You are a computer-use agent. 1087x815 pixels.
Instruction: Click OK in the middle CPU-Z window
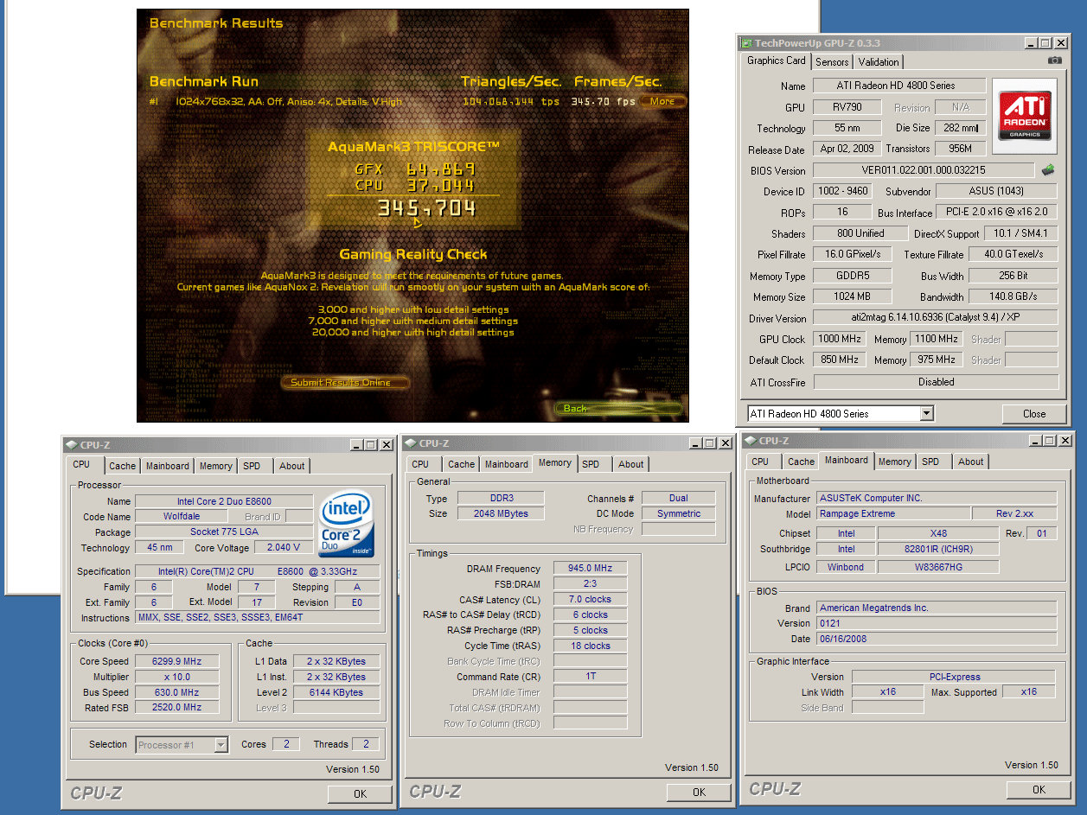coord(699,793)
